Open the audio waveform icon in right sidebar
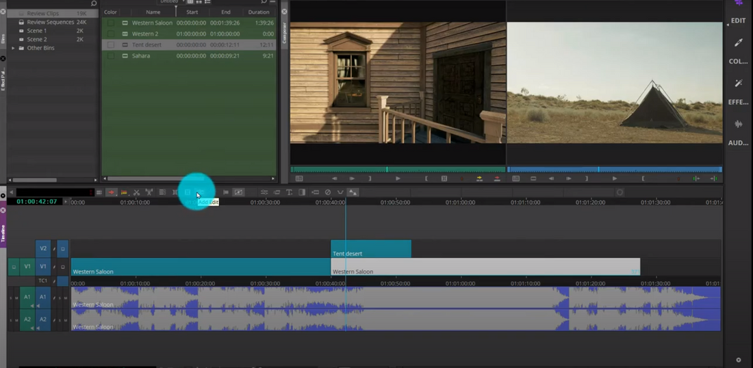Screen dimensions: 753x368 [x=739, y=124]
